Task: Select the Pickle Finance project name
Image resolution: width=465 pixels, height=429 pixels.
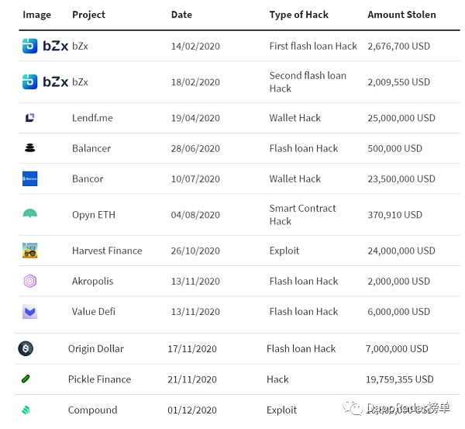Action: (99, 379)
